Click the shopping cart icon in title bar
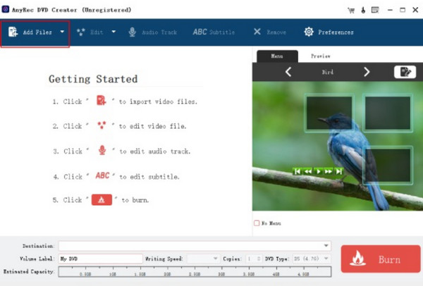423x286 pixels. (351, 11)
